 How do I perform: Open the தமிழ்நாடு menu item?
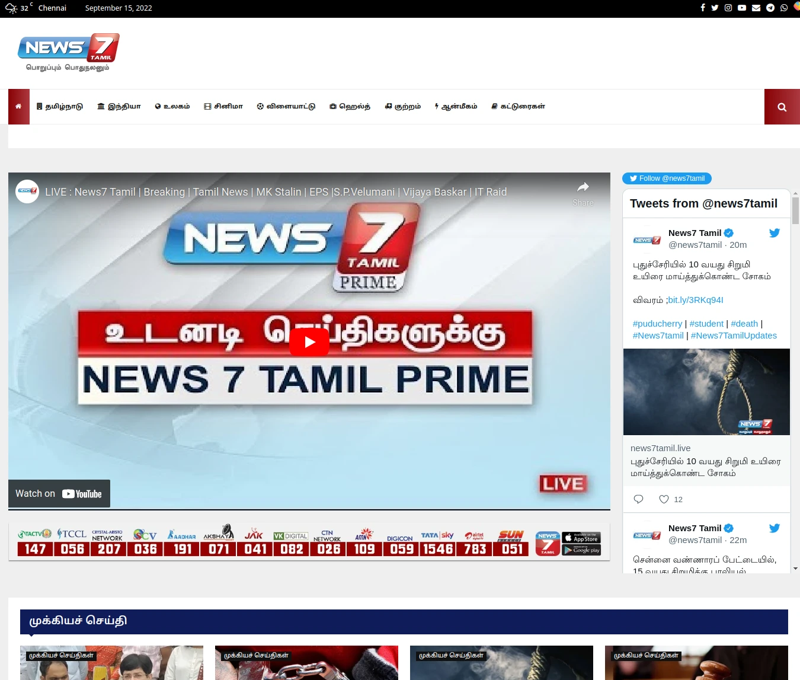pos(60,107)
